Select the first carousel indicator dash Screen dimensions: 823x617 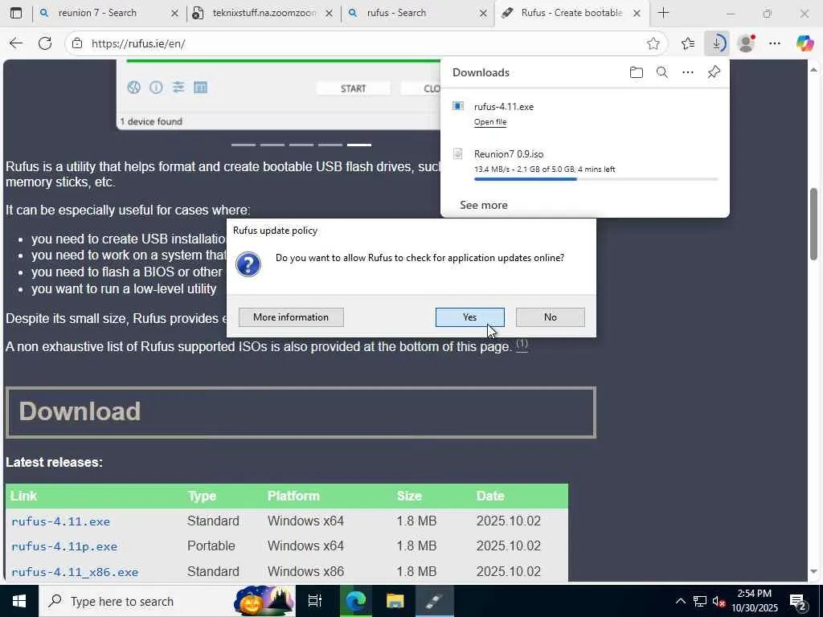tap(244, 145)
